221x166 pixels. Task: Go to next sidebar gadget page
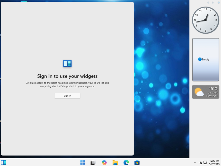(213, 3)
